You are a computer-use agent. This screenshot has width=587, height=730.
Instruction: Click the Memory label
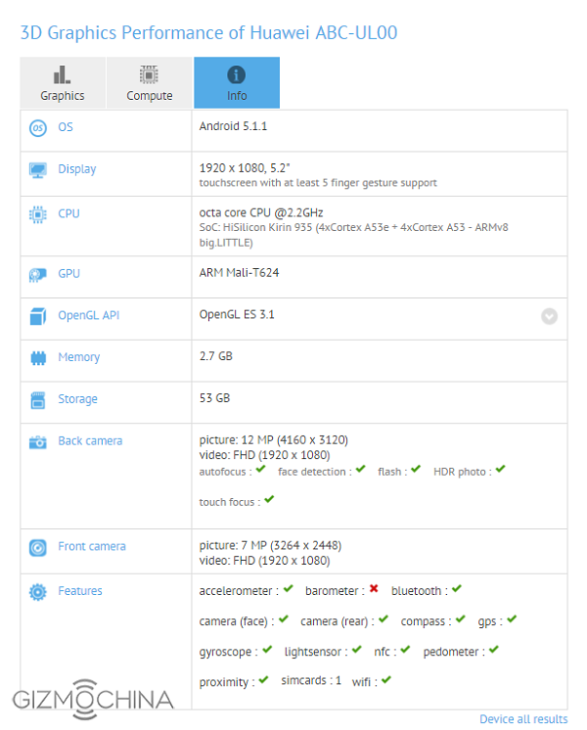click(78, 357)
